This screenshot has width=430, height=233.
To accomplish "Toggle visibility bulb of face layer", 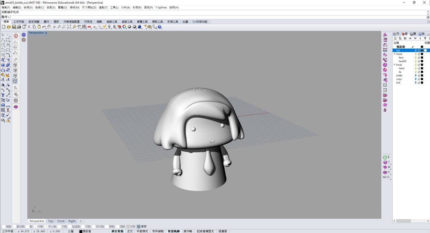I will point(416,58).
